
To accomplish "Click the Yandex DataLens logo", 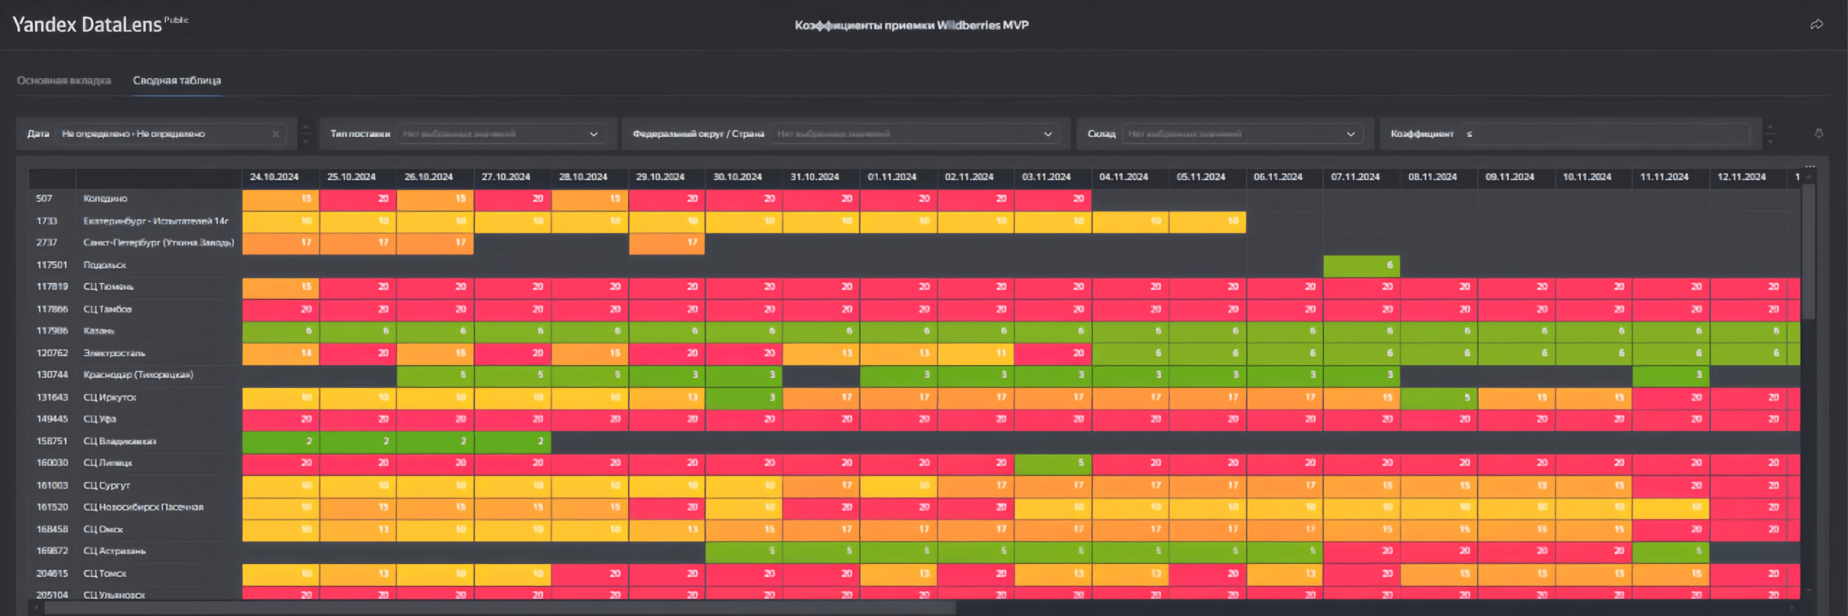I will click(x=87, y=25).
